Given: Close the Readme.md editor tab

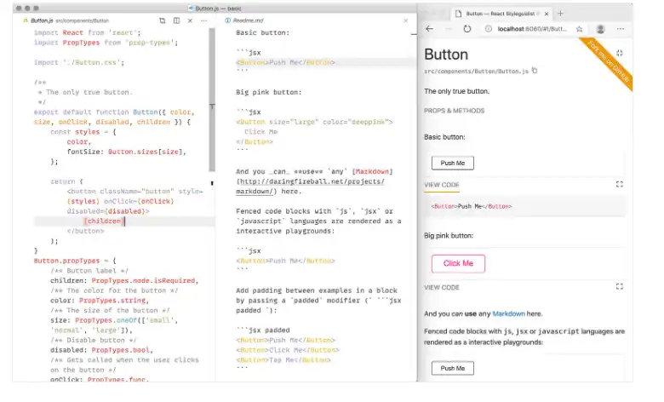Looking at the screenshot, I should coord(406,20).
